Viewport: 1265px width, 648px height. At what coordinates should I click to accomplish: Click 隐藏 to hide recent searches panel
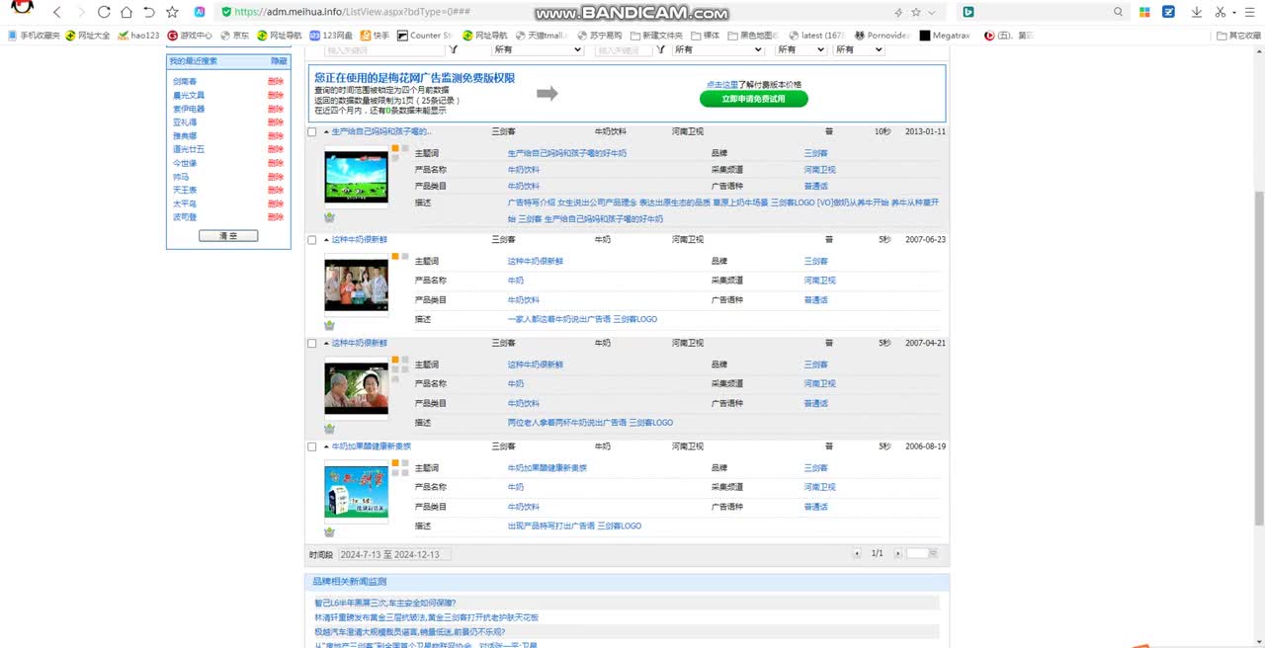click(x=279, y=61)
